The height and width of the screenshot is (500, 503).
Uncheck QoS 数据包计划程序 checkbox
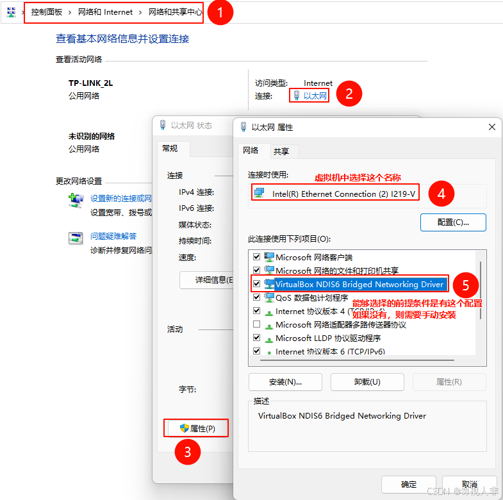coord(256,297)
